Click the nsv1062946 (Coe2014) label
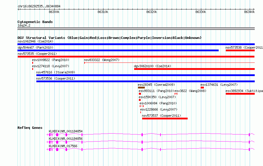Screen dimensions: 263x166 coord(35,41)
